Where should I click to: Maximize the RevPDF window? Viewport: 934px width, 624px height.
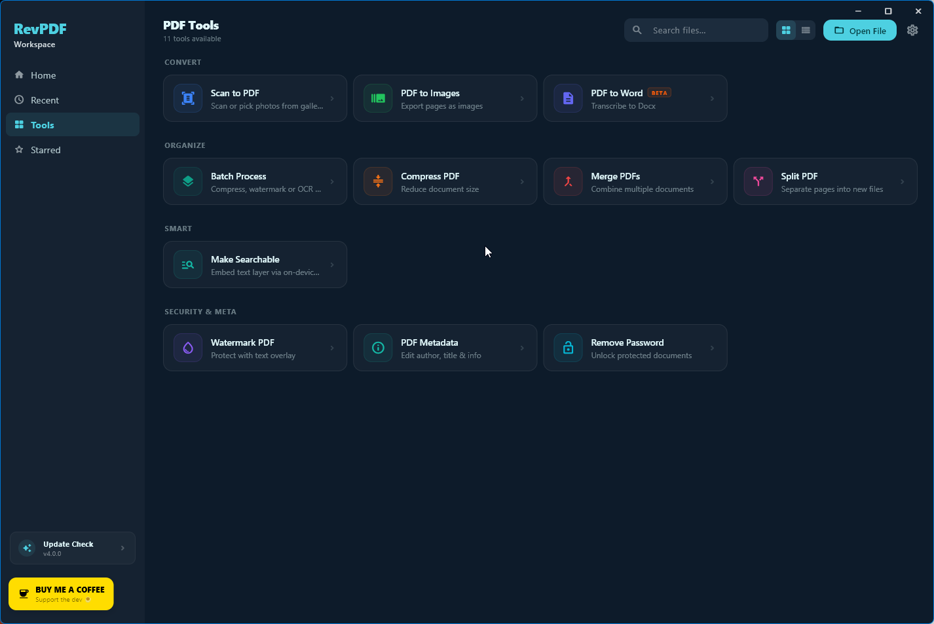[888, 11]
